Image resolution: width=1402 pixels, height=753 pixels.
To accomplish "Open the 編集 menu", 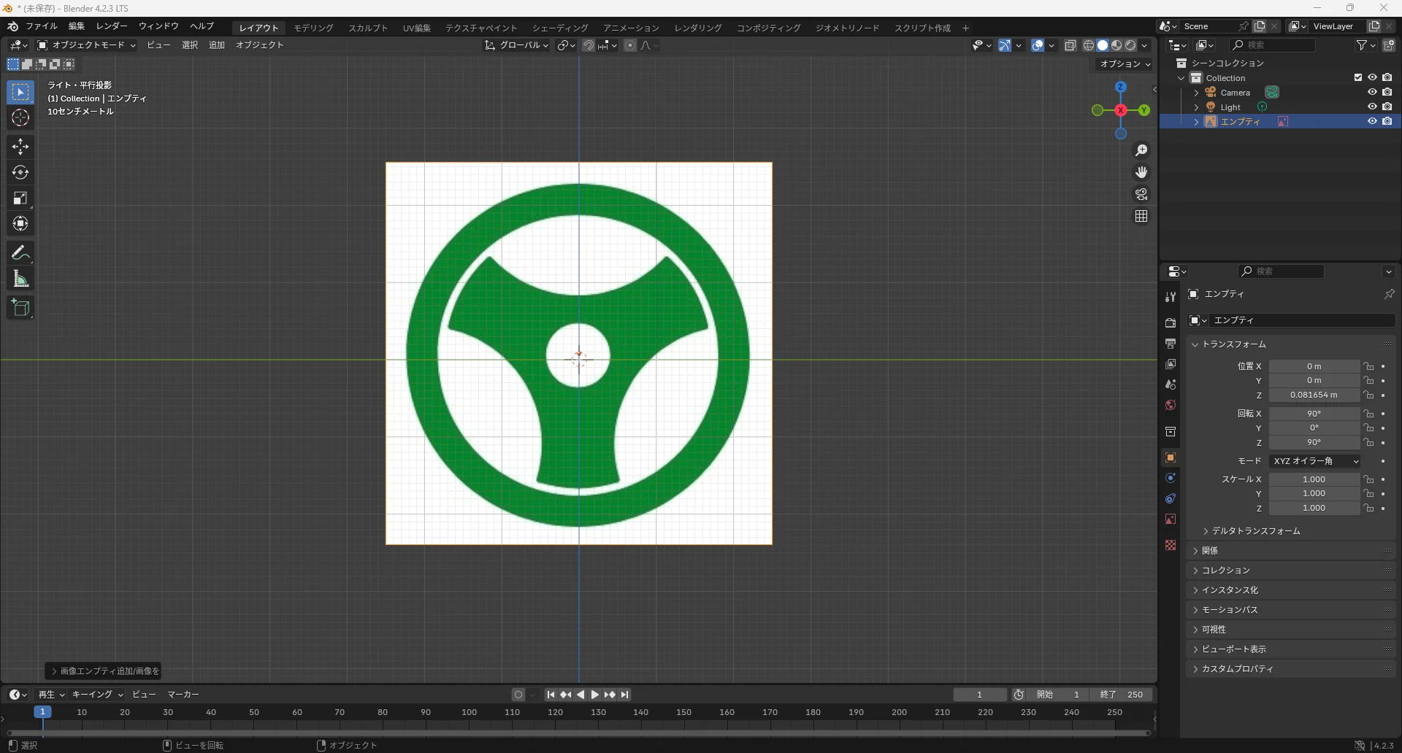I will point(77,26).
